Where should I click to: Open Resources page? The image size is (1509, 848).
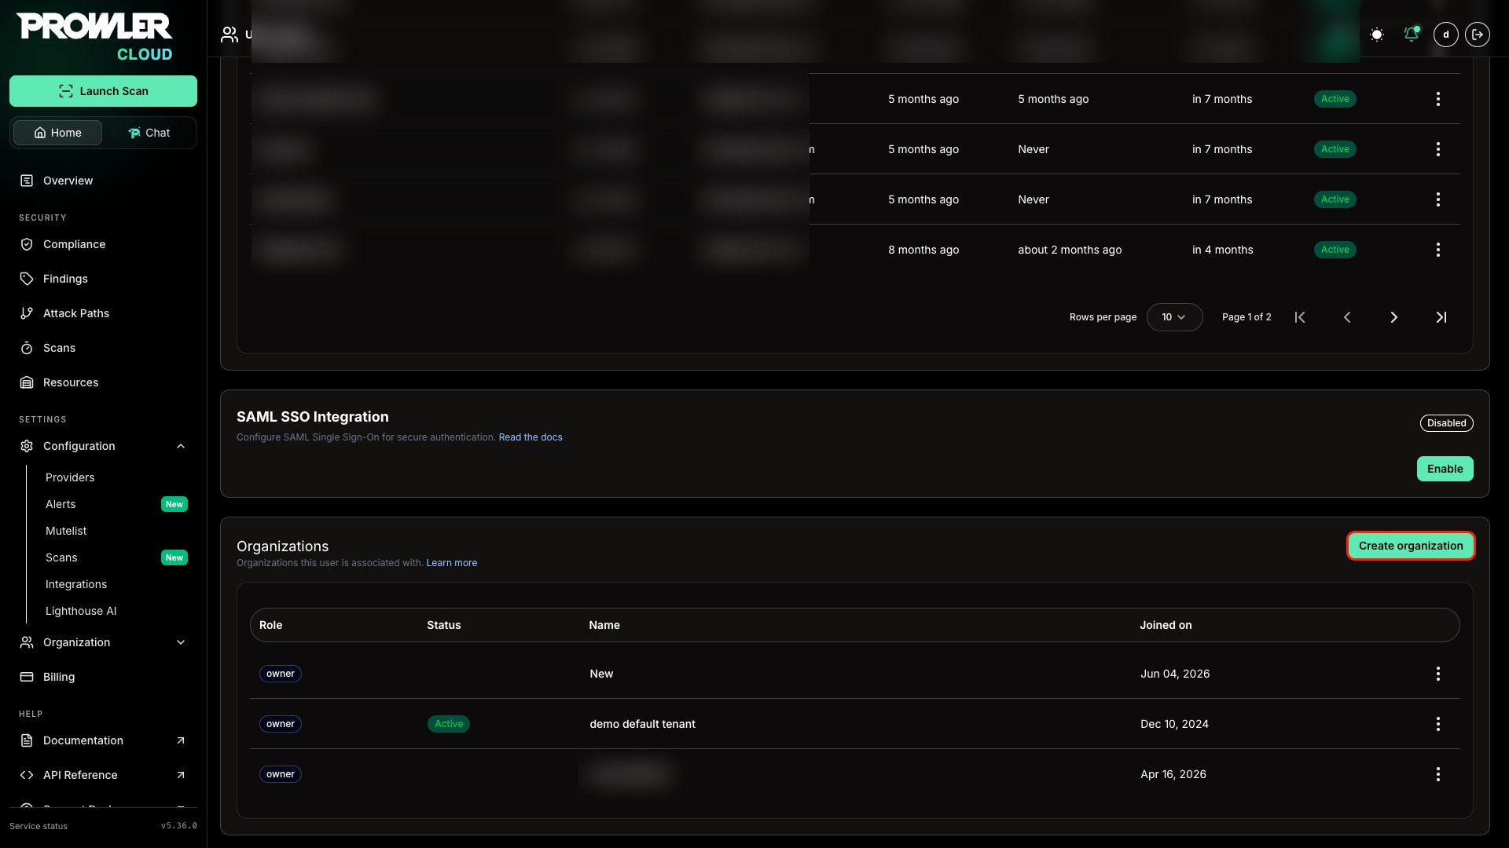71,382
